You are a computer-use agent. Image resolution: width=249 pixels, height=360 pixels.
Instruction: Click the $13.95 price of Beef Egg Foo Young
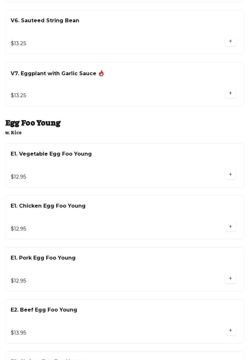click(x=18, y=333)
